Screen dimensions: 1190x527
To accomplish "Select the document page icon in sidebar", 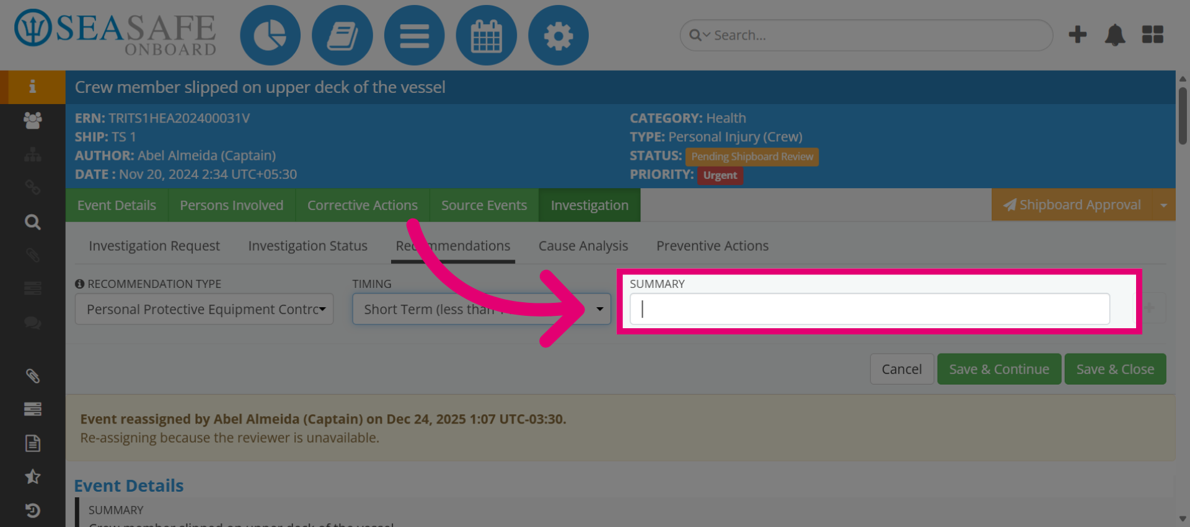I will click(x=32, y=443).
